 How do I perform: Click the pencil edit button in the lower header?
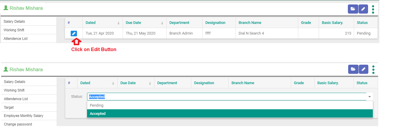click(363, 69)
